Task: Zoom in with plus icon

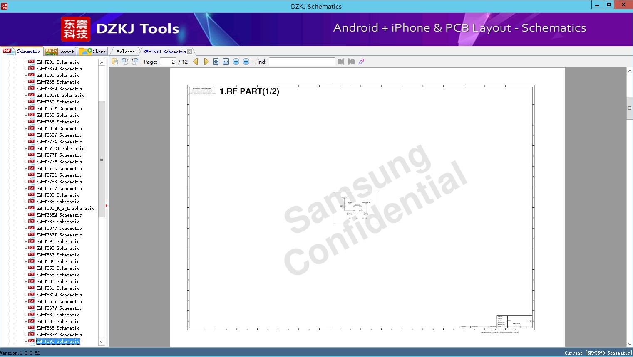Action: point(246,62)
